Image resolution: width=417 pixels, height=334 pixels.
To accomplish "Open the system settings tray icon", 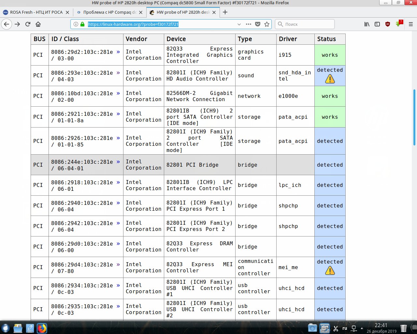I will pyautogui.click(x=324, y=328).
